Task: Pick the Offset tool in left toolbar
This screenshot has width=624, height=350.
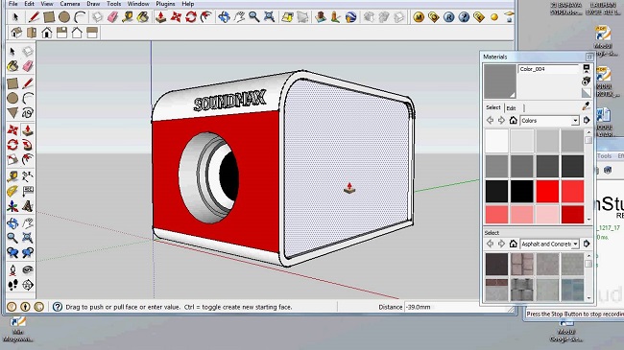Action: click(x=28, y=159)
